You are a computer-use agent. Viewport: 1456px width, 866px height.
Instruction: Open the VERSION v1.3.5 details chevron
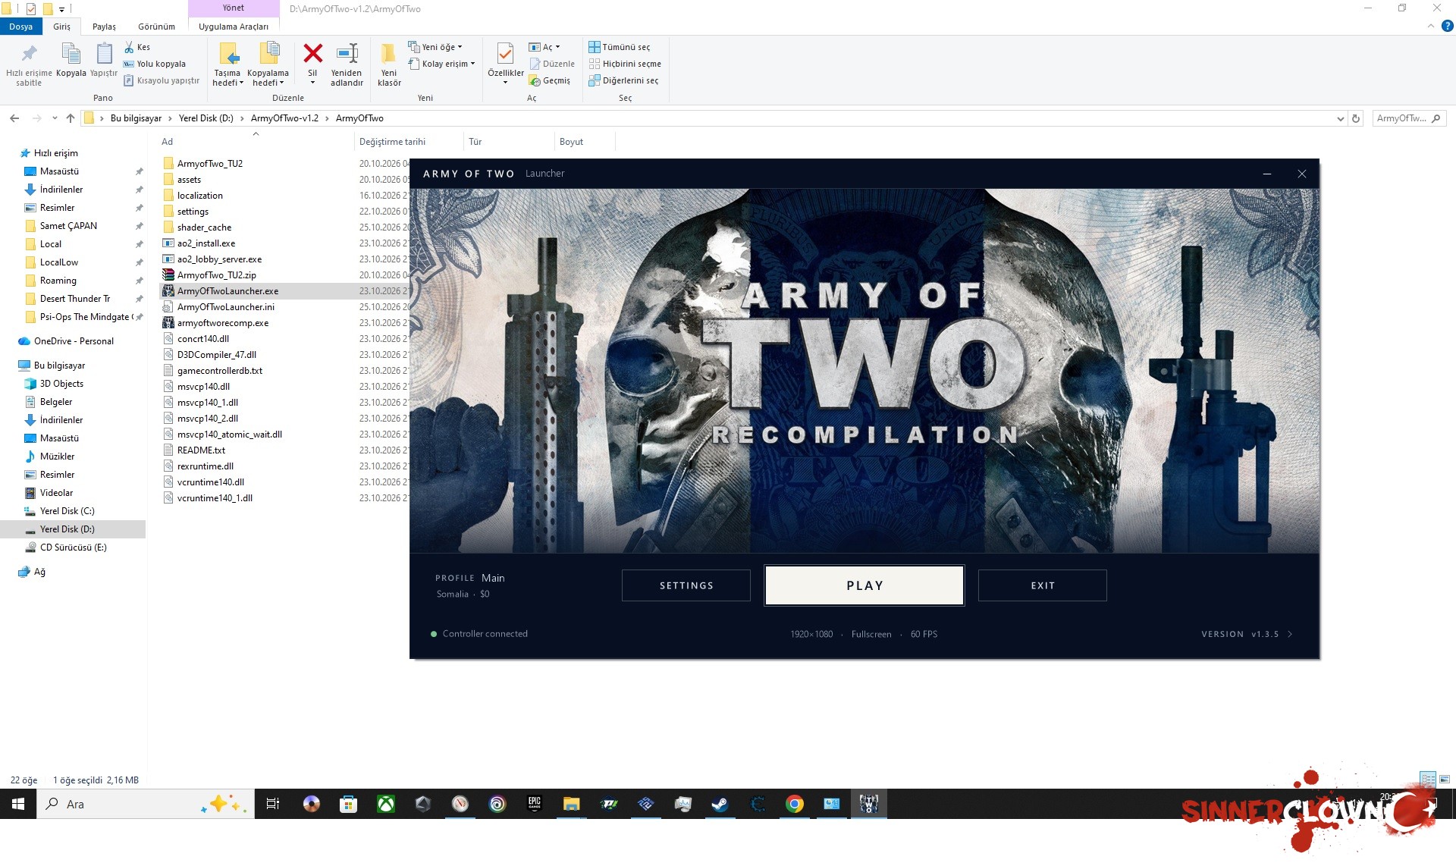point(1290,634)
